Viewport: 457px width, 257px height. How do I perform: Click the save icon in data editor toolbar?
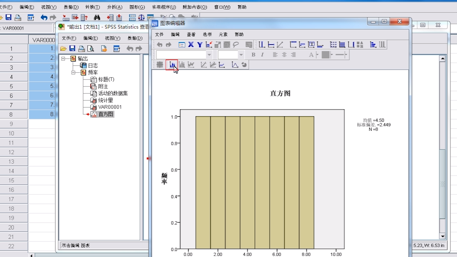[9, 18]
